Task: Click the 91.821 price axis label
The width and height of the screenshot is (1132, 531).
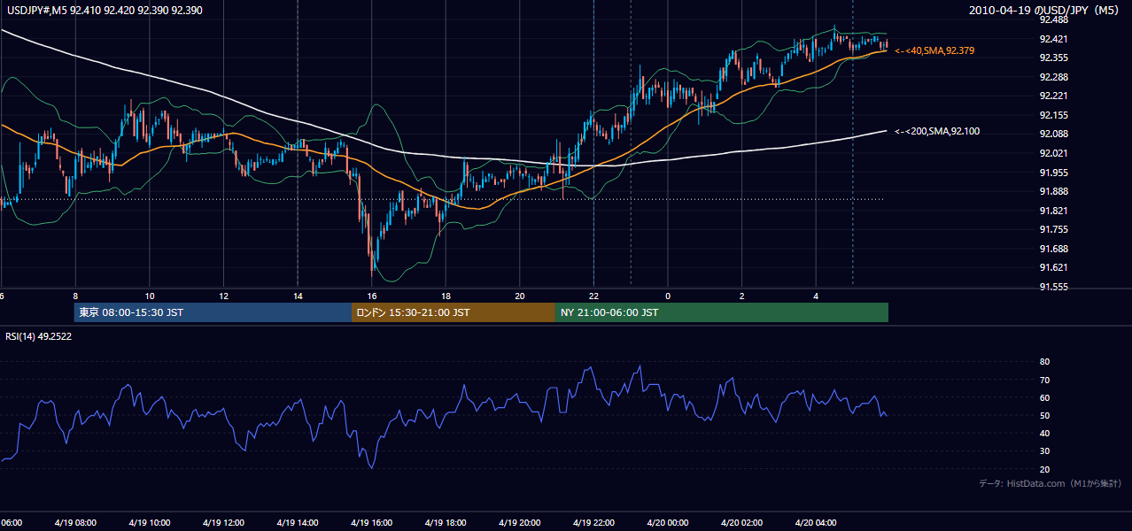Action: tap(1054, 211)
